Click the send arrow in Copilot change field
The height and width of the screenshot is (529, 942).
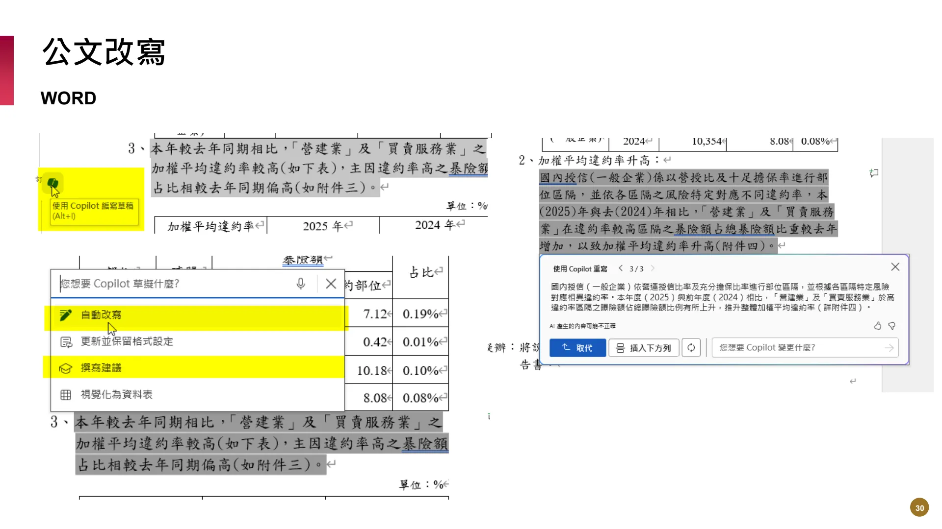889,348
